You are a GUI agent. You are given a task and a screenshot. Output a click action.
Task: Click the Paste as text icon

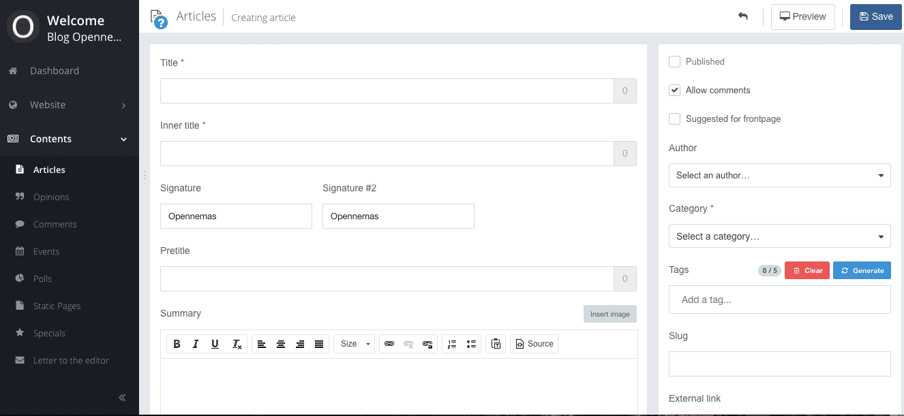(496, 344)
